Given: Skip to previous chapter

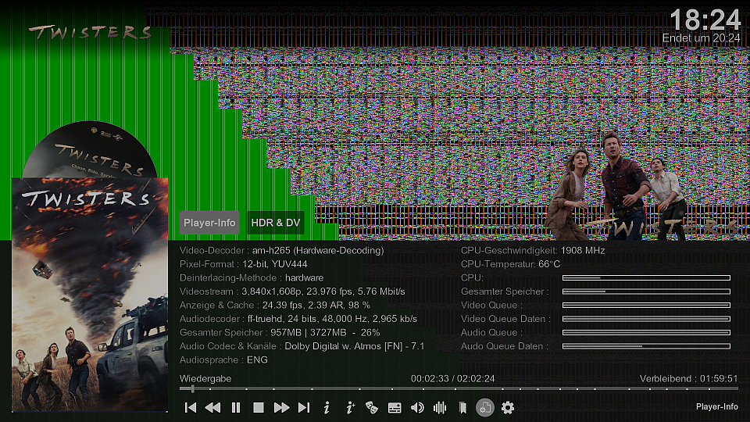Looking at the screenshot, I should 191,408.
